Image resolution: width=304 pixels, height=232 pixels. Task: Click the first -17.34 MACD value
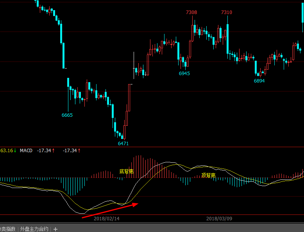pyautogui.click(x=44, y=151)
